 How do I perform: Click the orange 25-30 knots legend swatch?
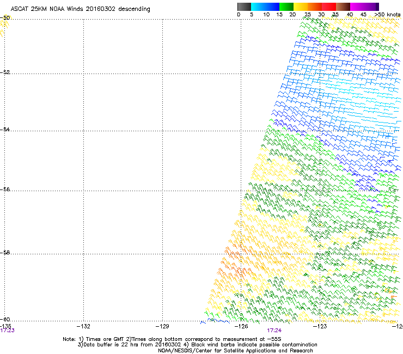click(x=315, y=7)
